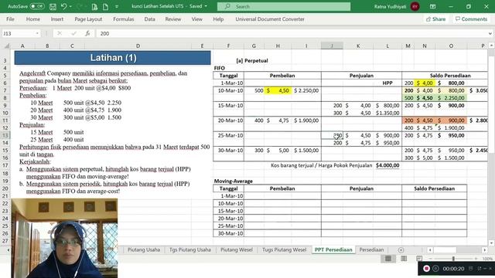Add a new sheet with plus icon
The height and width of the screenshot is (278, 495).
tap(401, 250)
